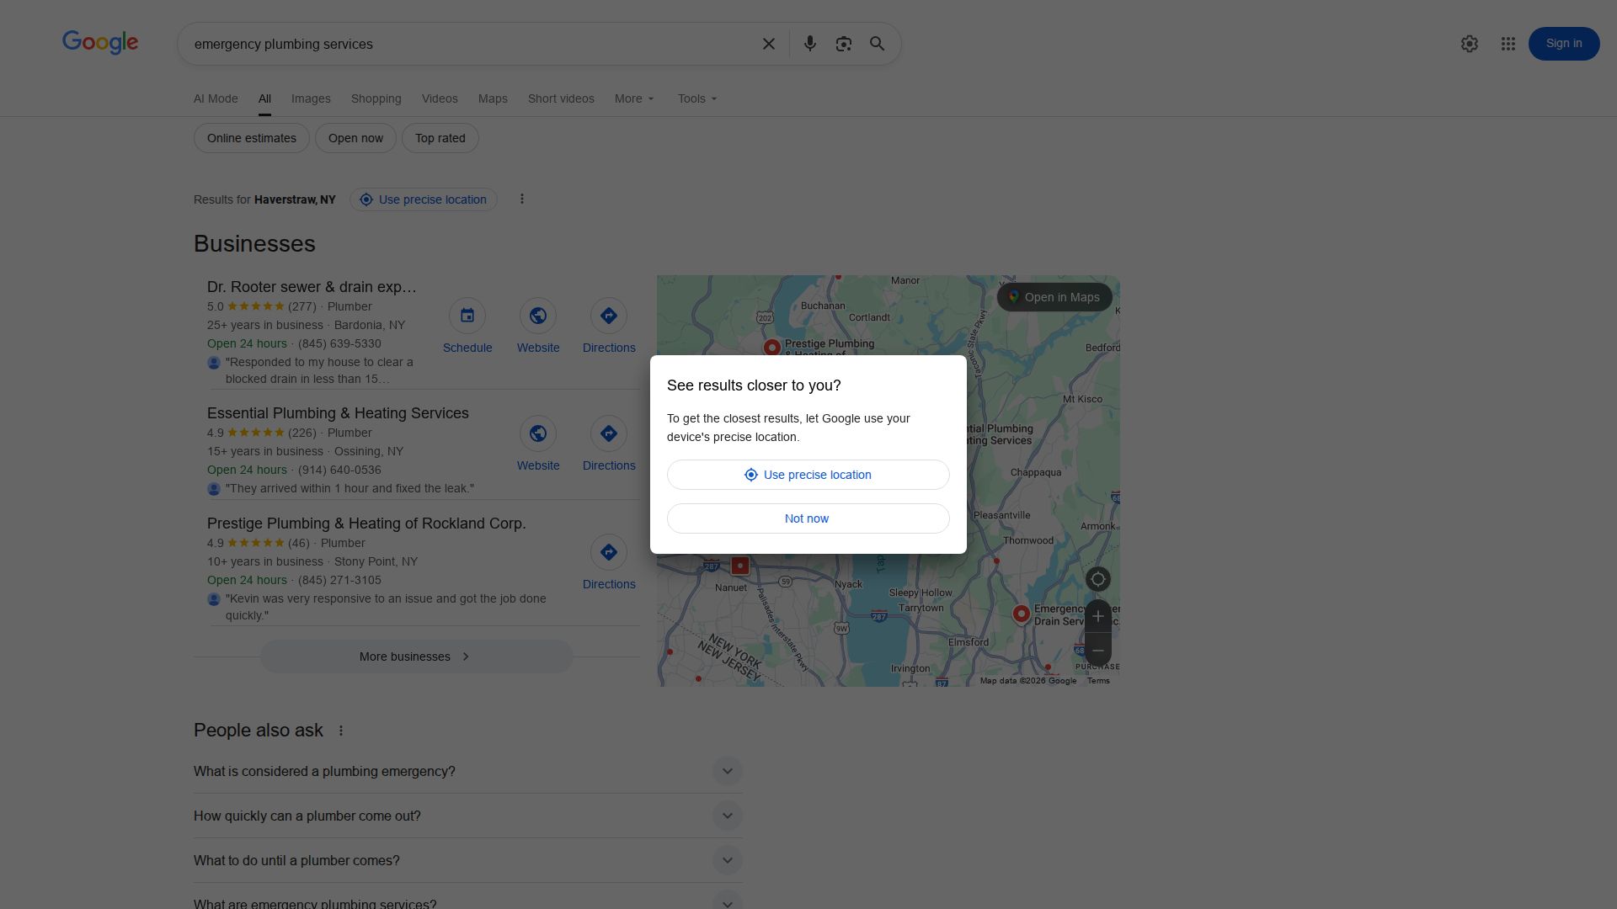Image resolution: width=1617 pixels, height=909 pixels.
Task: Switch to the Images tab
Action: 311,98
